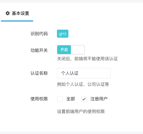Click hint text 例如个人认证、公司认证等
This screenshot has width=143, height=134.
[83, 84]
